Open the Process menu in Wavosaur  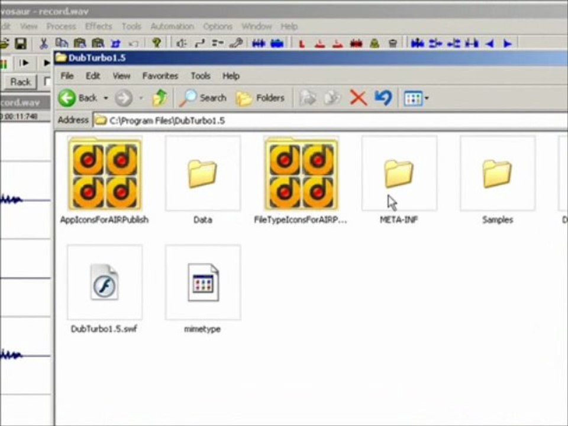[61, 27]
